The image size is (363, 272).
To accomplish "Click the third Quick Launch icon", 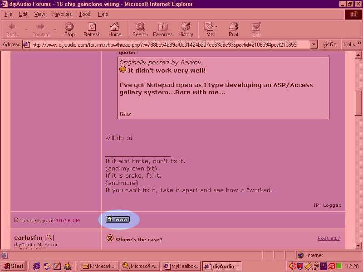I will click(57, 266).
